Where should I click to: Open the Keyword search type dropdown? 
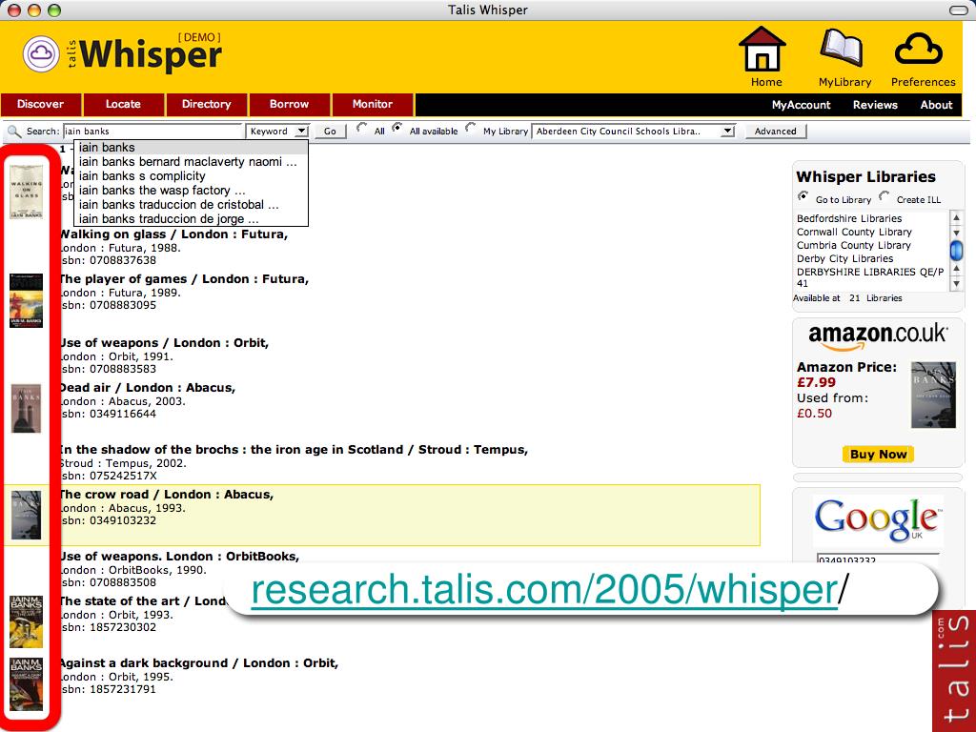(x=277, y=132)
